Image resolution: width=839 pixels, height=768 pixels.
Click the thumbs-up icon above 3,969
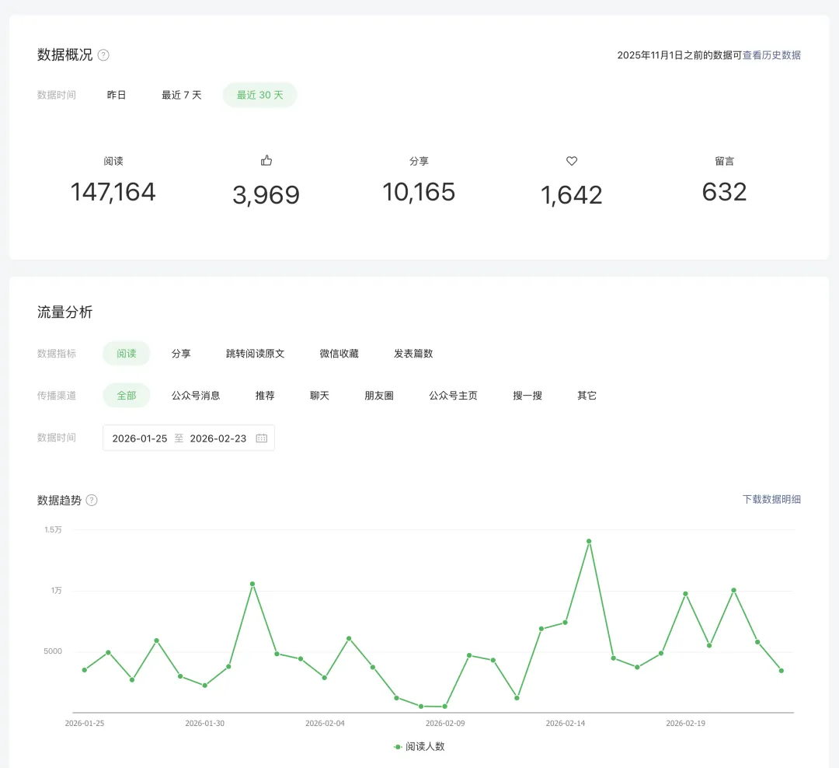[266, 160]
